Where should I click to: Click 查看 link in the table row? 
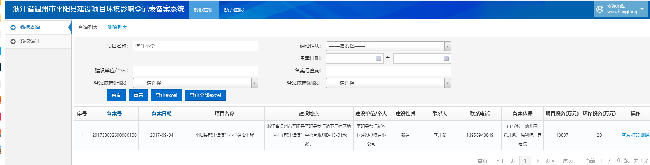(625, 135)
